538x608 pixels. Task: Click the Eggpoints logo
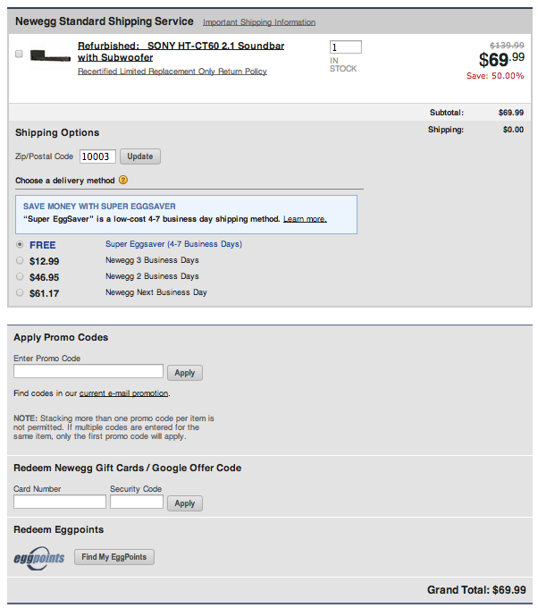pos(39,558)
